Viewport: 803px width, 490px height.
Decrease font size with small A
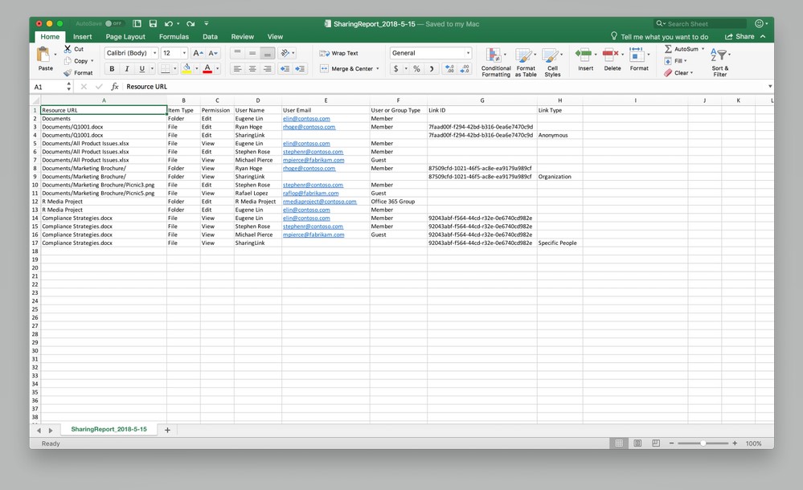[x=213, y=53]
